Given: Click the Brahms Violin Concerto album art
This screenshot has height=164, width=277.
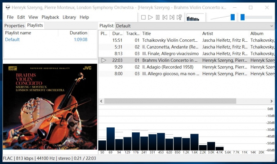Looking at the screenshot, I should pyautogui.click(x=50, y=107).
